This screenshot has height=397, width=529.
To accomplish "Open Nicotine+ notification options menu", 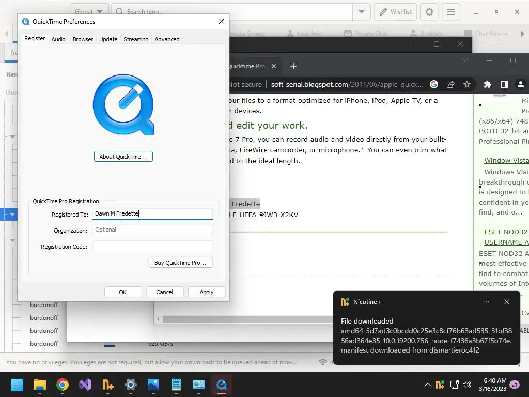I will pyautogui.click(x=486, y=302).
